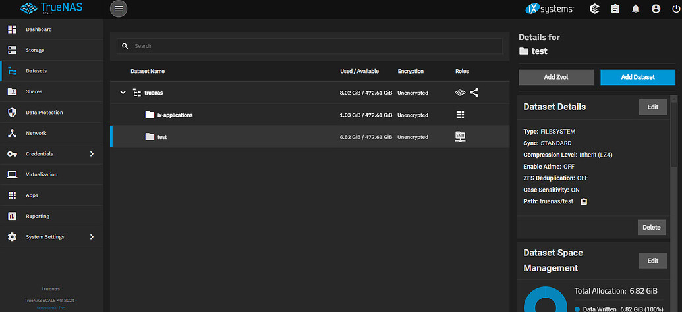Open the Alerts bell icon

coord(635,9)
